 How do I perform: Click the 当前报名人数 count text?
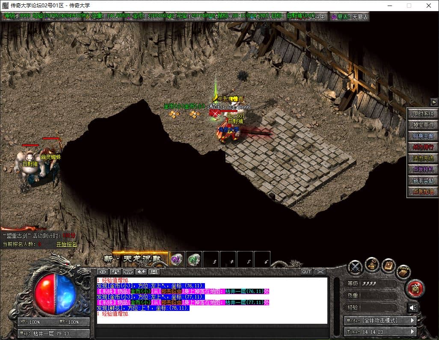pos(22,244)
